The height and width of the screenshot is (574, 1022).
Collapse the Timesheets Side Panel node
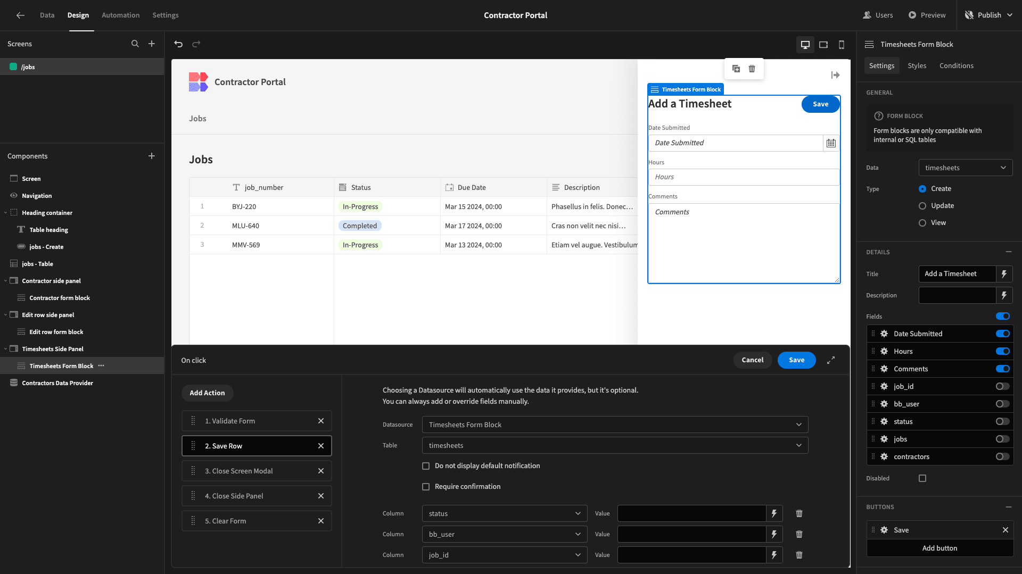click(5, 349)
